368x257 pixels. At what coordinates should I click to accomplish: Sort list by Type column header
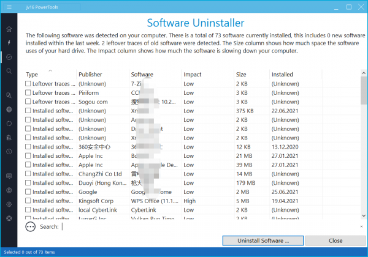click(x=50, y=75)
